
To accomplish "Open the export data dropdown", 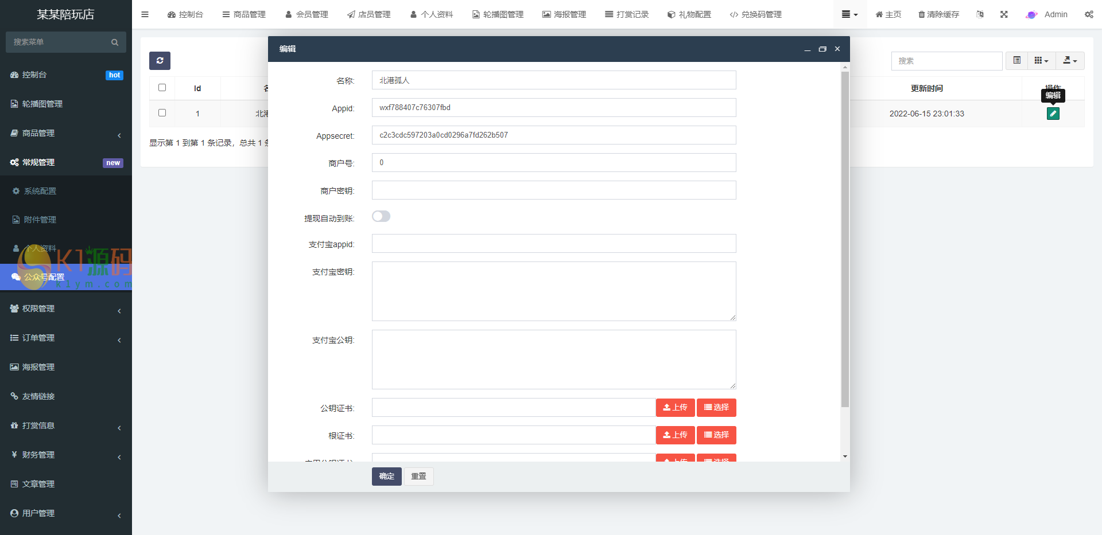I will pos(1070,61).
